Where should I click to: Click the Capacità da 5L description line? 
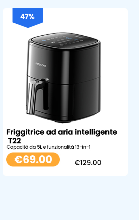click(49, 147)
